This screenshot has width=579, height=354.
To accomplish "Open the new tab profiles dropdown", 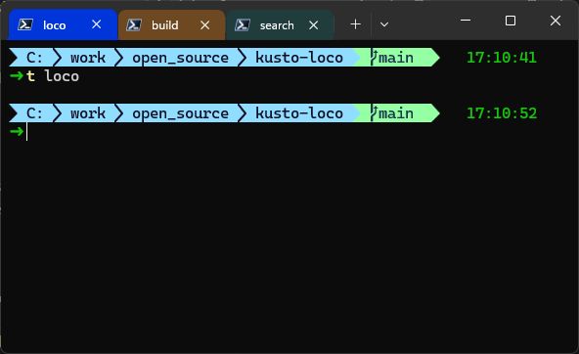I will point(384,24).
